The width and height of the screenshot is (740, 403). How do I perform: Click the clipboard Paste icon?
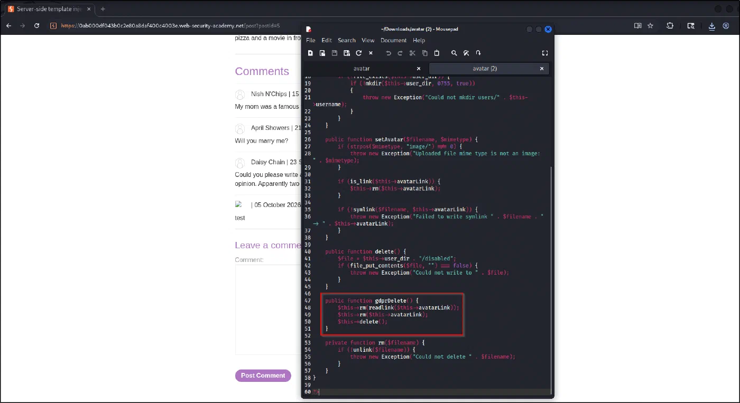pyautogui.click(x=437, y=53)
